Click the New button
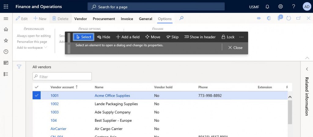313x137 pixels. pyautogui.click(x=40, y=19)
